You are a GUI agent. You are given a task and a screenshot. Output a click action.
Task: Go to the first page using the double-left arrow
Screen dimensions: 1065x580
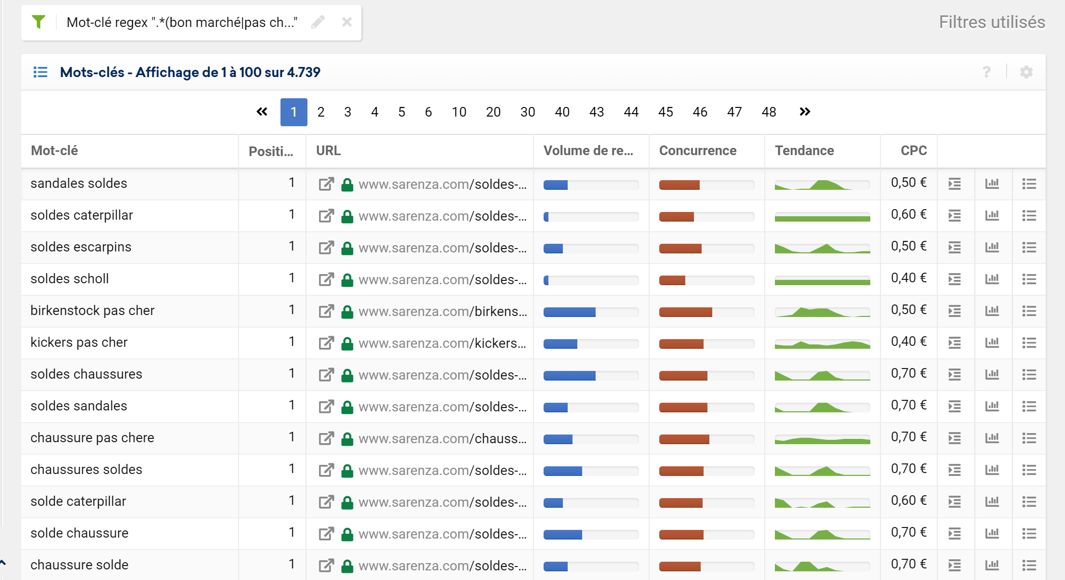coord(262,112)
